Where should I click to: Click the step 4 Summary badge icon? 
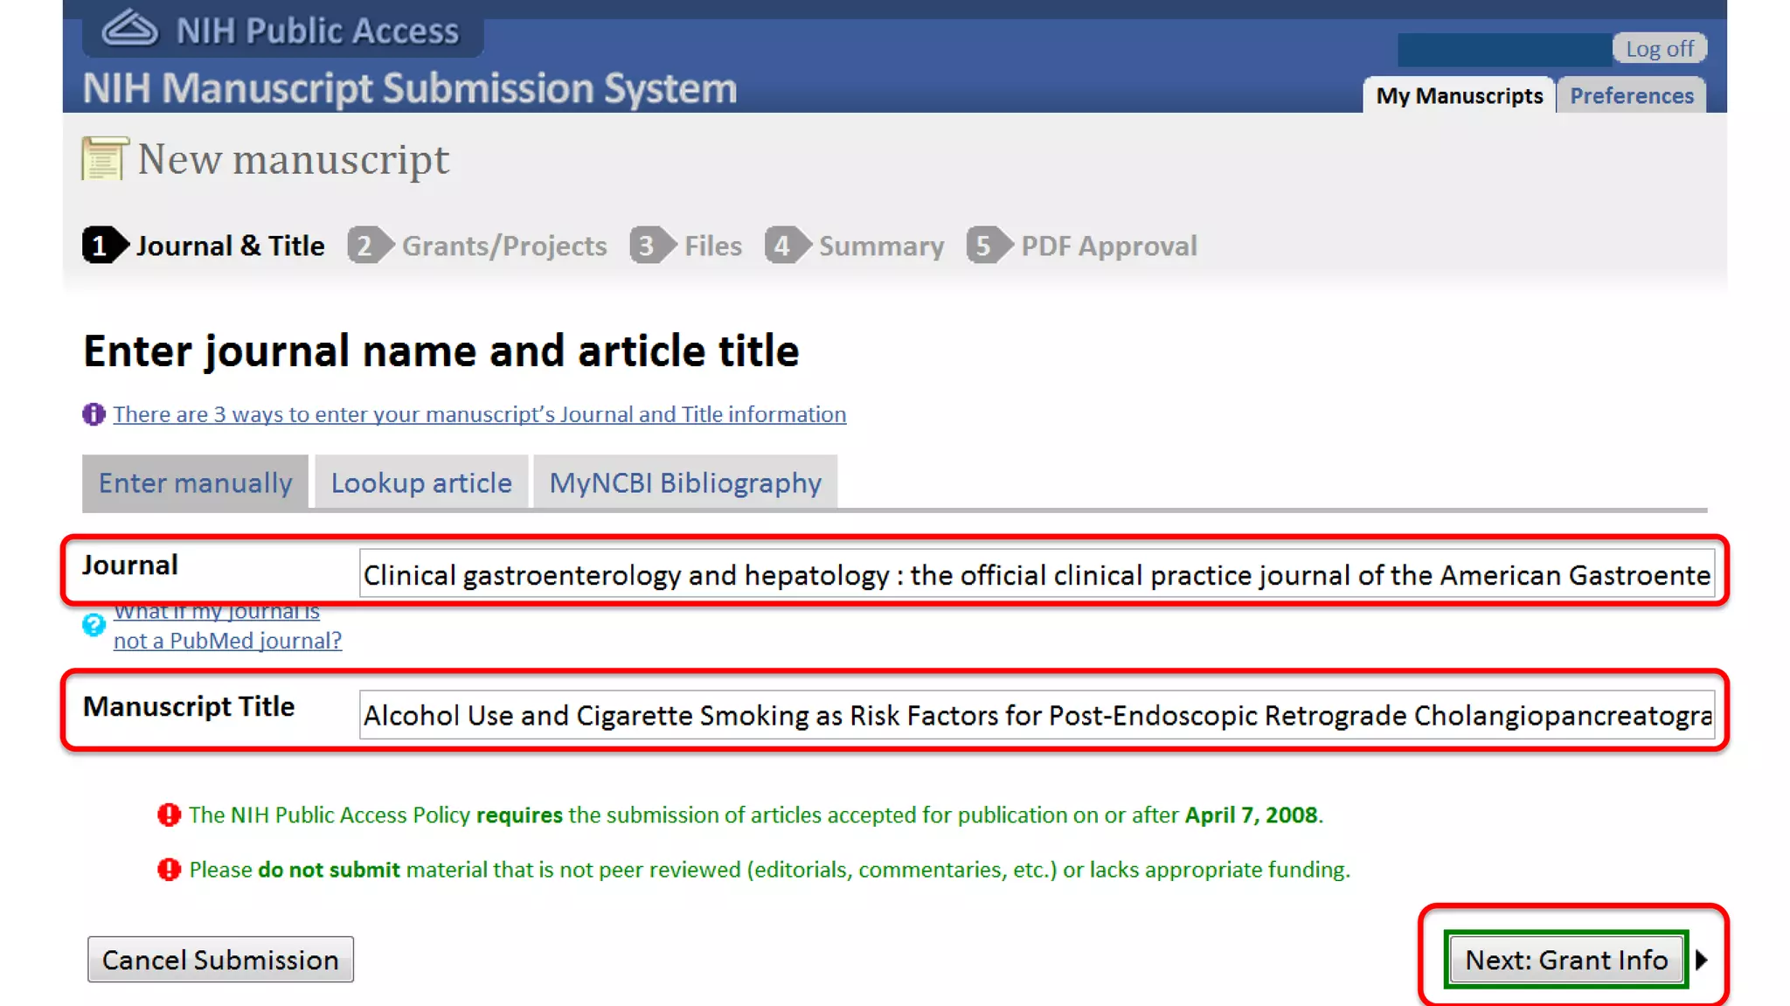[787, 246]
